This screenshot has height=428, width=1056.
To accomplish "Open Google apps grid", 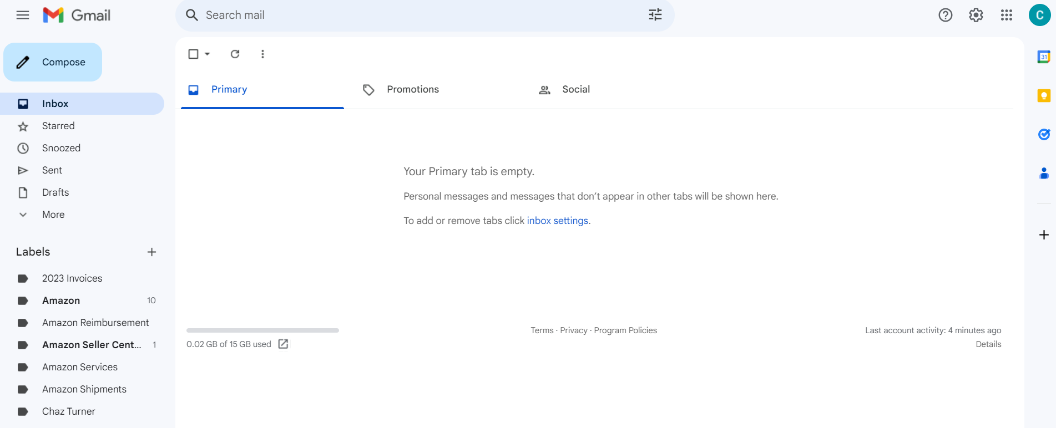I will pos(1007,15).
